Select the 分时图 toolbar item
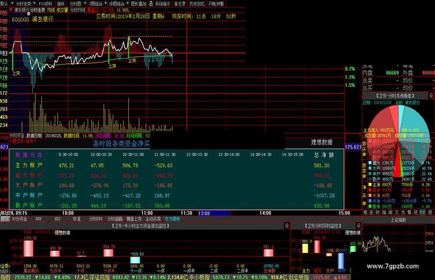 75,4
